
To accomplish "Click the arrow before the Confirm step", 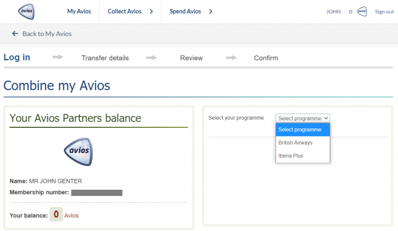I will click(x=231, y=57).
